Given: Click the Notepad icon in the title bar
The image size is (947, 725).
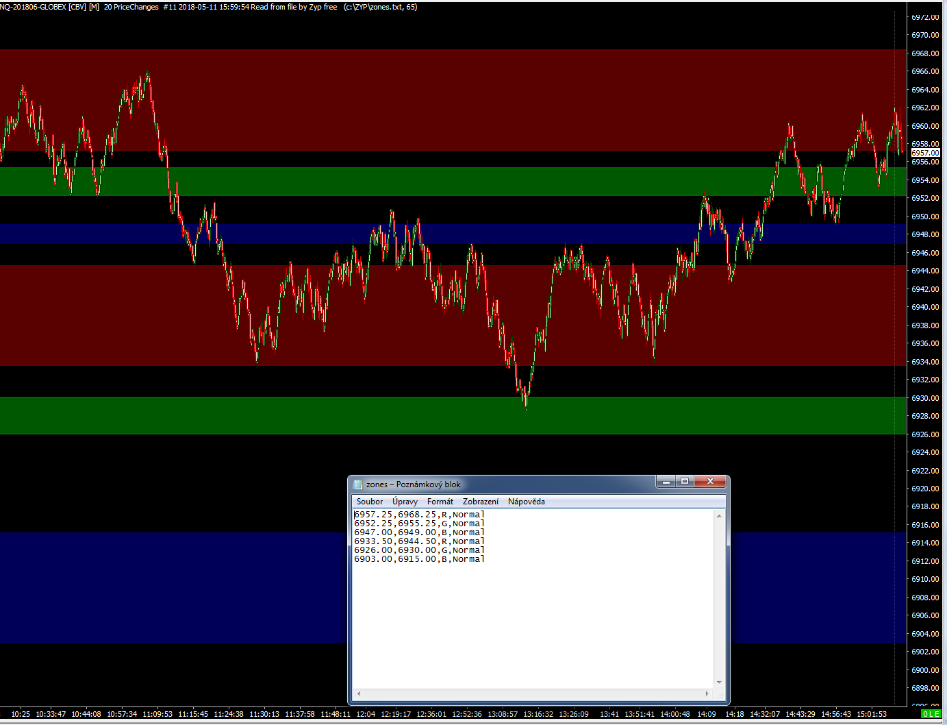Looking at the screenshot, I should 357,484.
